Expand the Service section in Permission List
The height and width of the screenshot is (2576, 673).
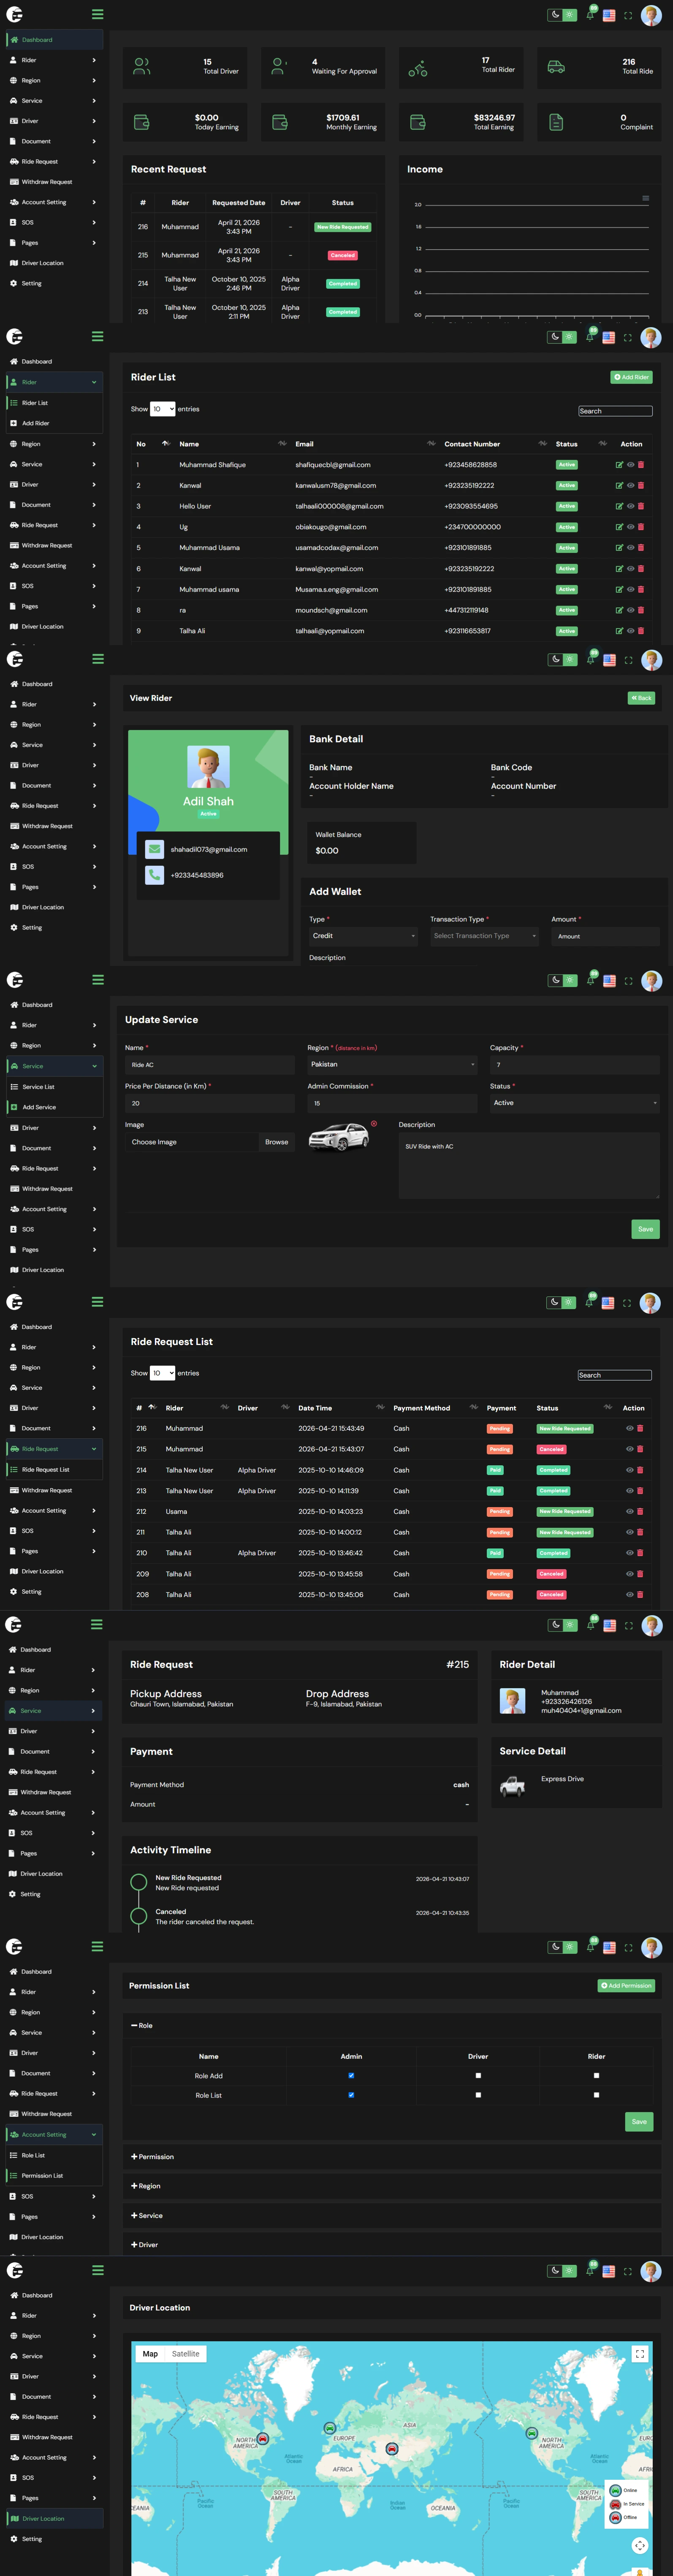(146, 2215)
